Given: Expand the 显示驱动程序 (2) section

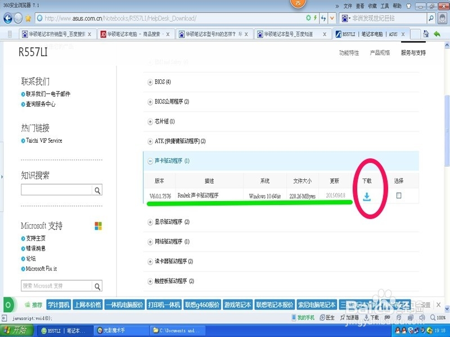Looking at the screenshot, I should click(x=150, y=222).
